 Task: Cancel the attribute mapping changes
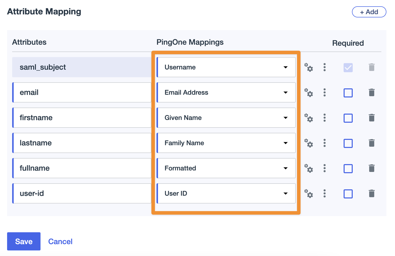point(60,242)
